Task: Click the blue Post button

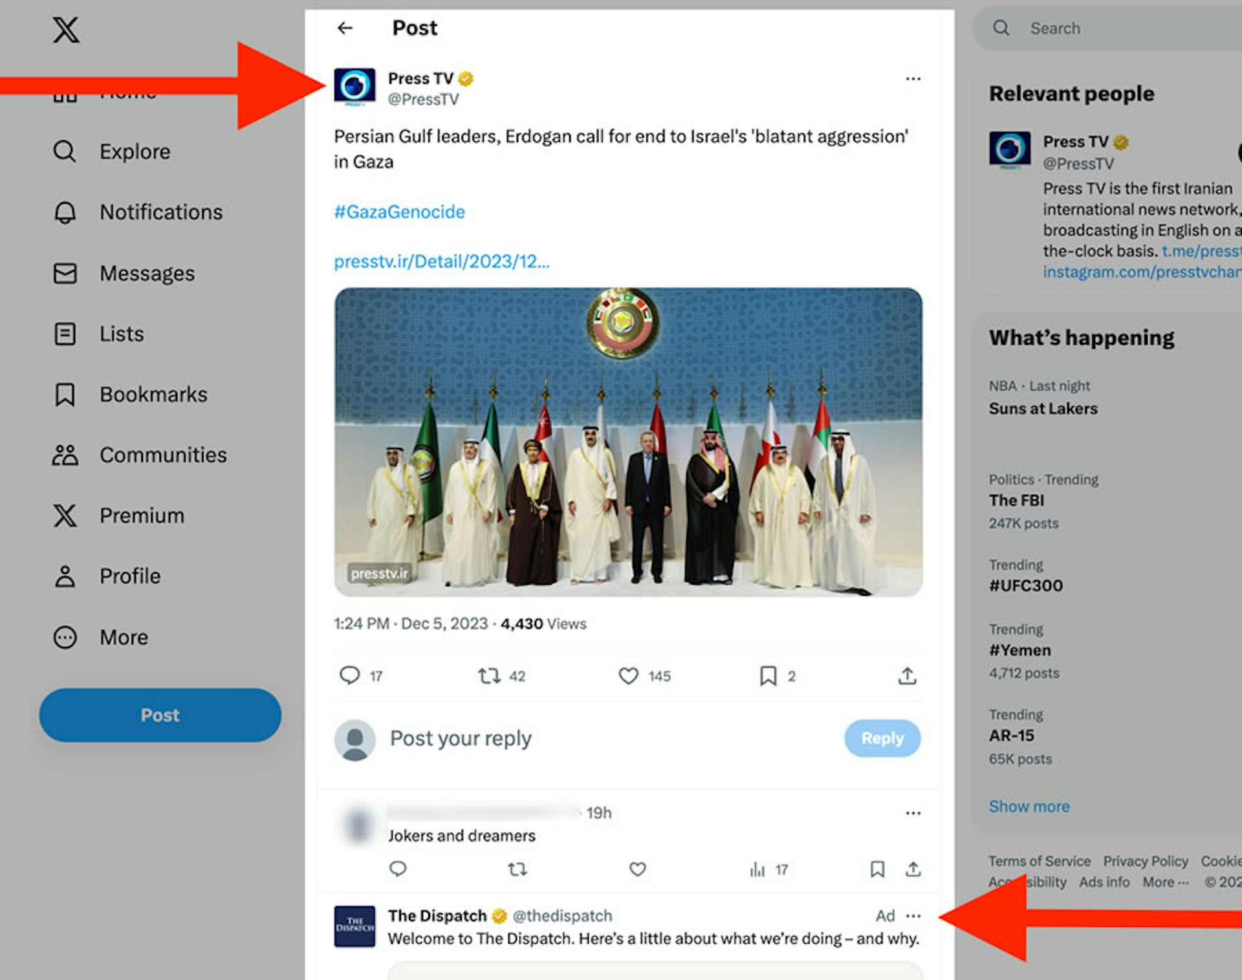Action: tap(160, 715)
